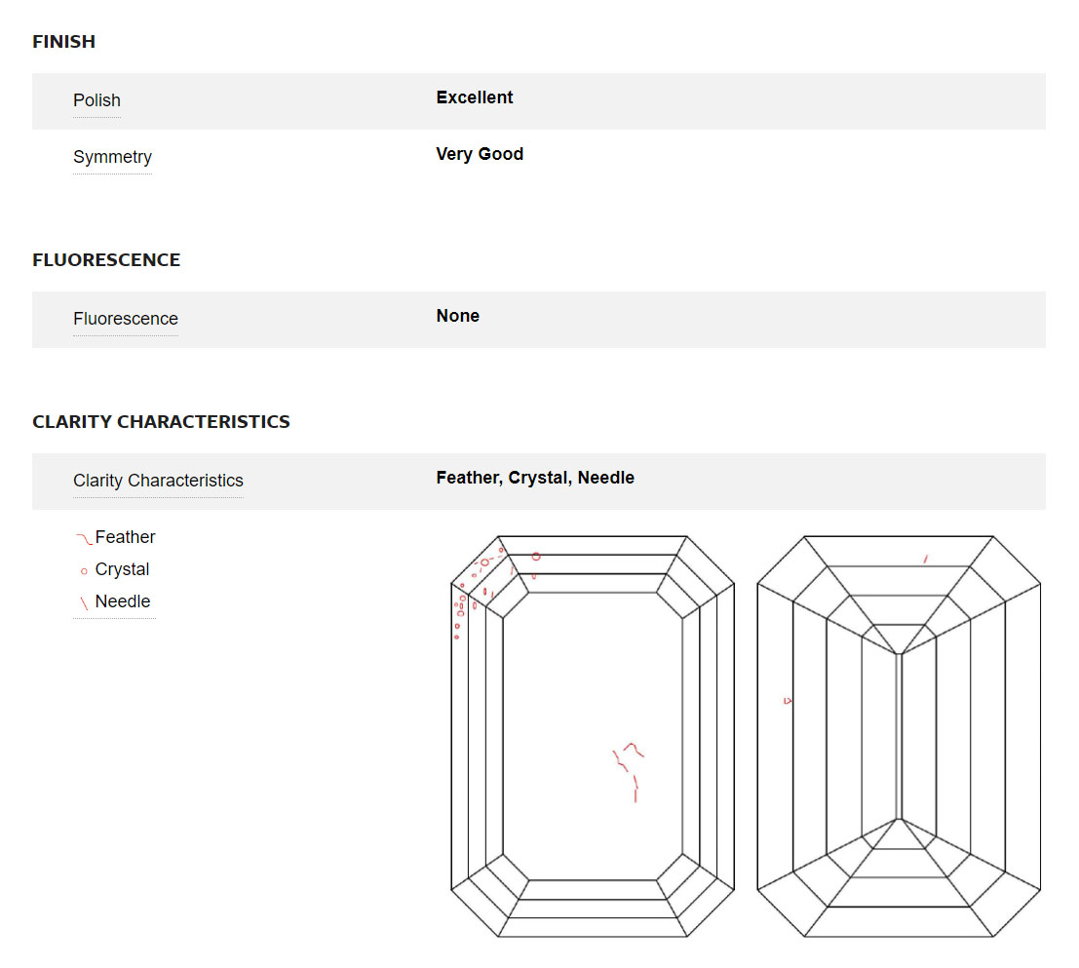Click the small crystal mark on pavilion diagram
Viewport: 1079px width, 968px height.
788,701
